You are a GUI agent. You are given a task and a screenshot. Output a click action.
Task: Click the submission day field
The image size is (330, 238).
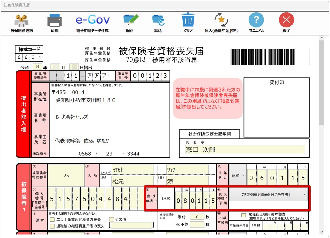click(74, 67)
